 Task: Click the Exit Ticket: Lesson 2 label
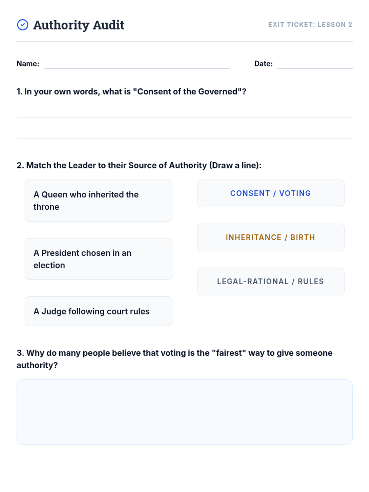tap(310, 25)
